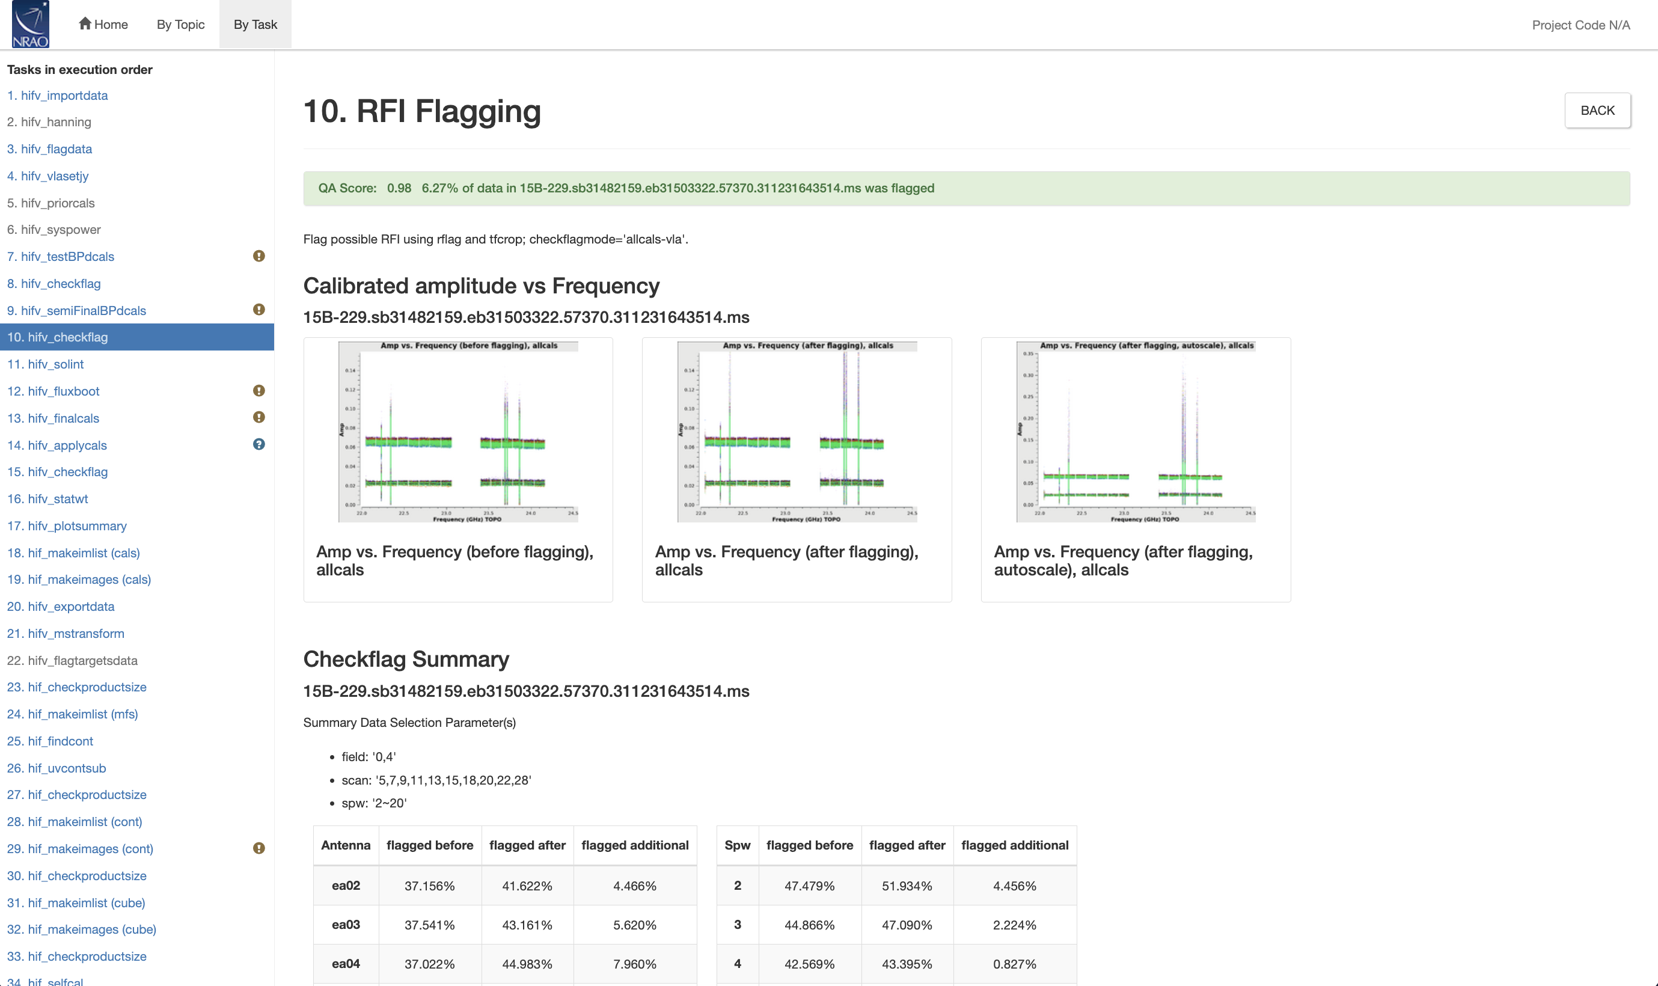Open task 15. hifv_checkflag
1658x986 pixels.
[57, 473]
